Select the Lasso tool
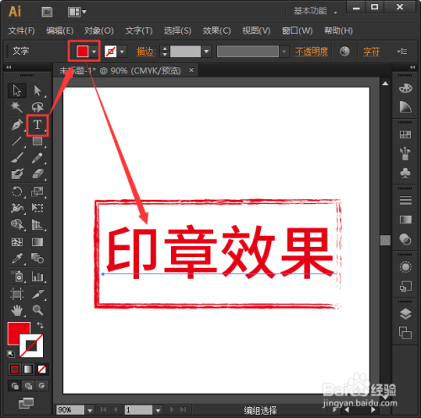This screenshot has width=421, height=418. click(x=37, y=107)
